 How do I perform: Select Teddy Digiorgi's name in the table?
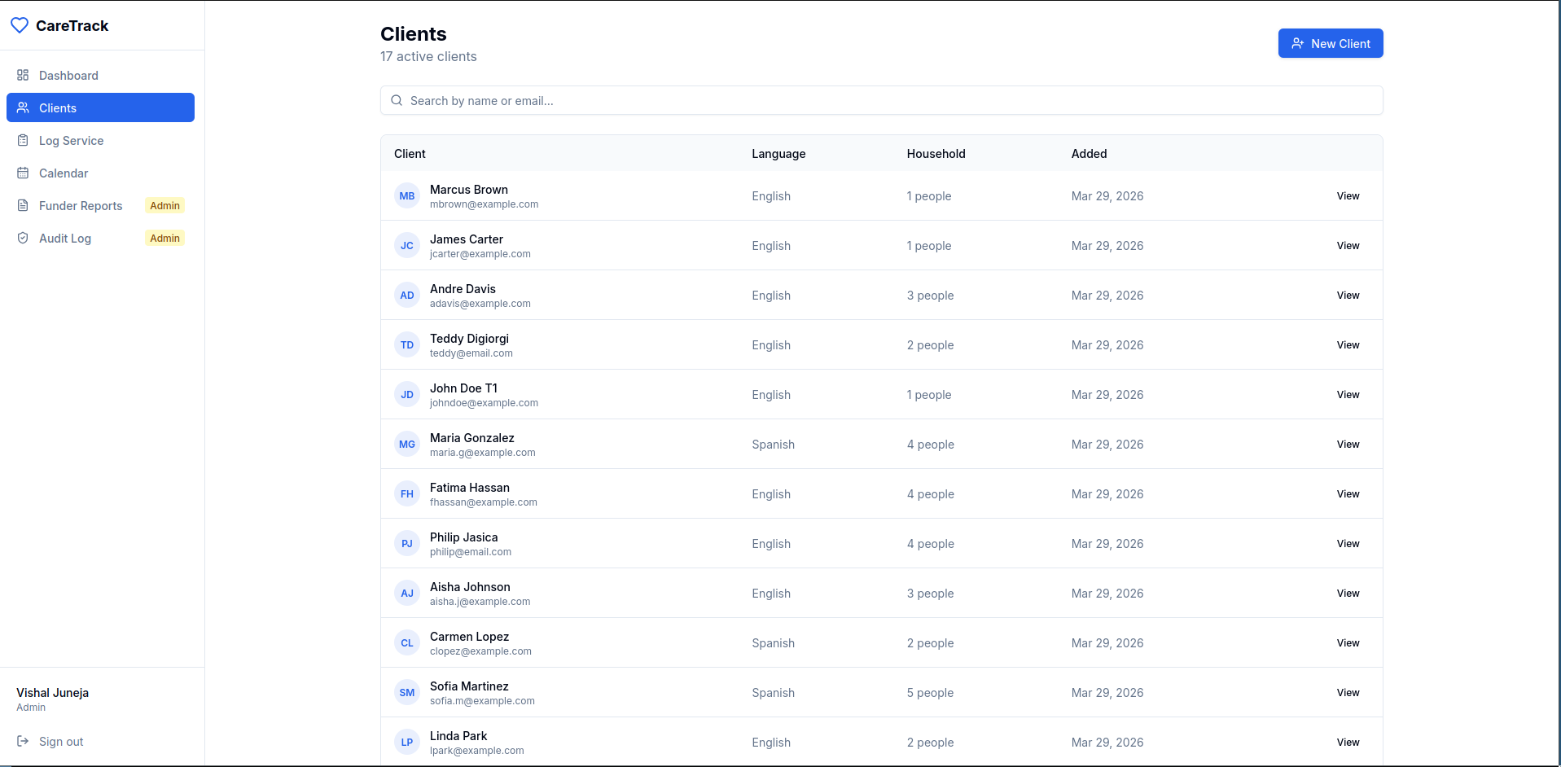469,338
